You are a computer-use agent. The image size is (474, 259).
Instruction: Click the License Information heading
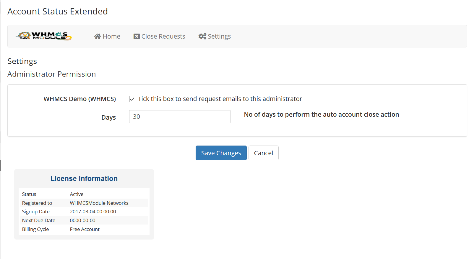pyautogui.click(x=84, y=179)
